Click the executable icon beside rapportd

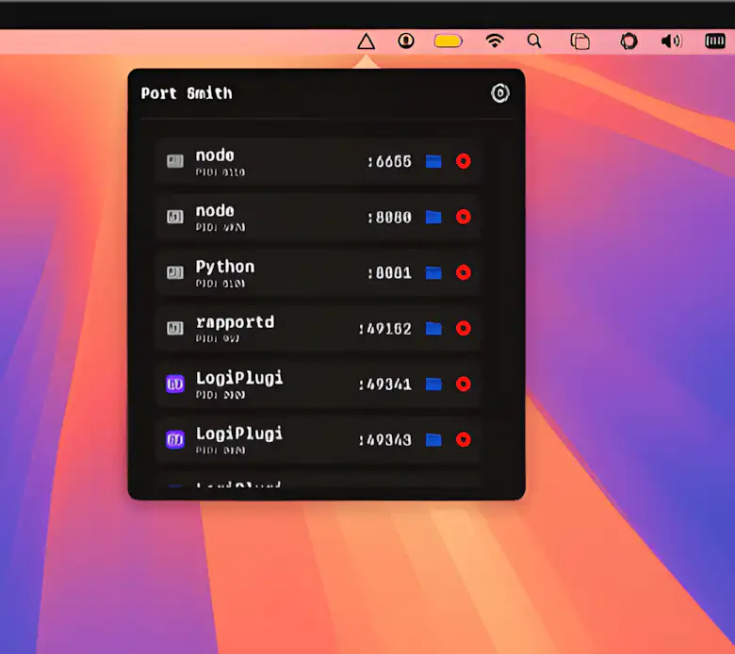pos(174,328)
